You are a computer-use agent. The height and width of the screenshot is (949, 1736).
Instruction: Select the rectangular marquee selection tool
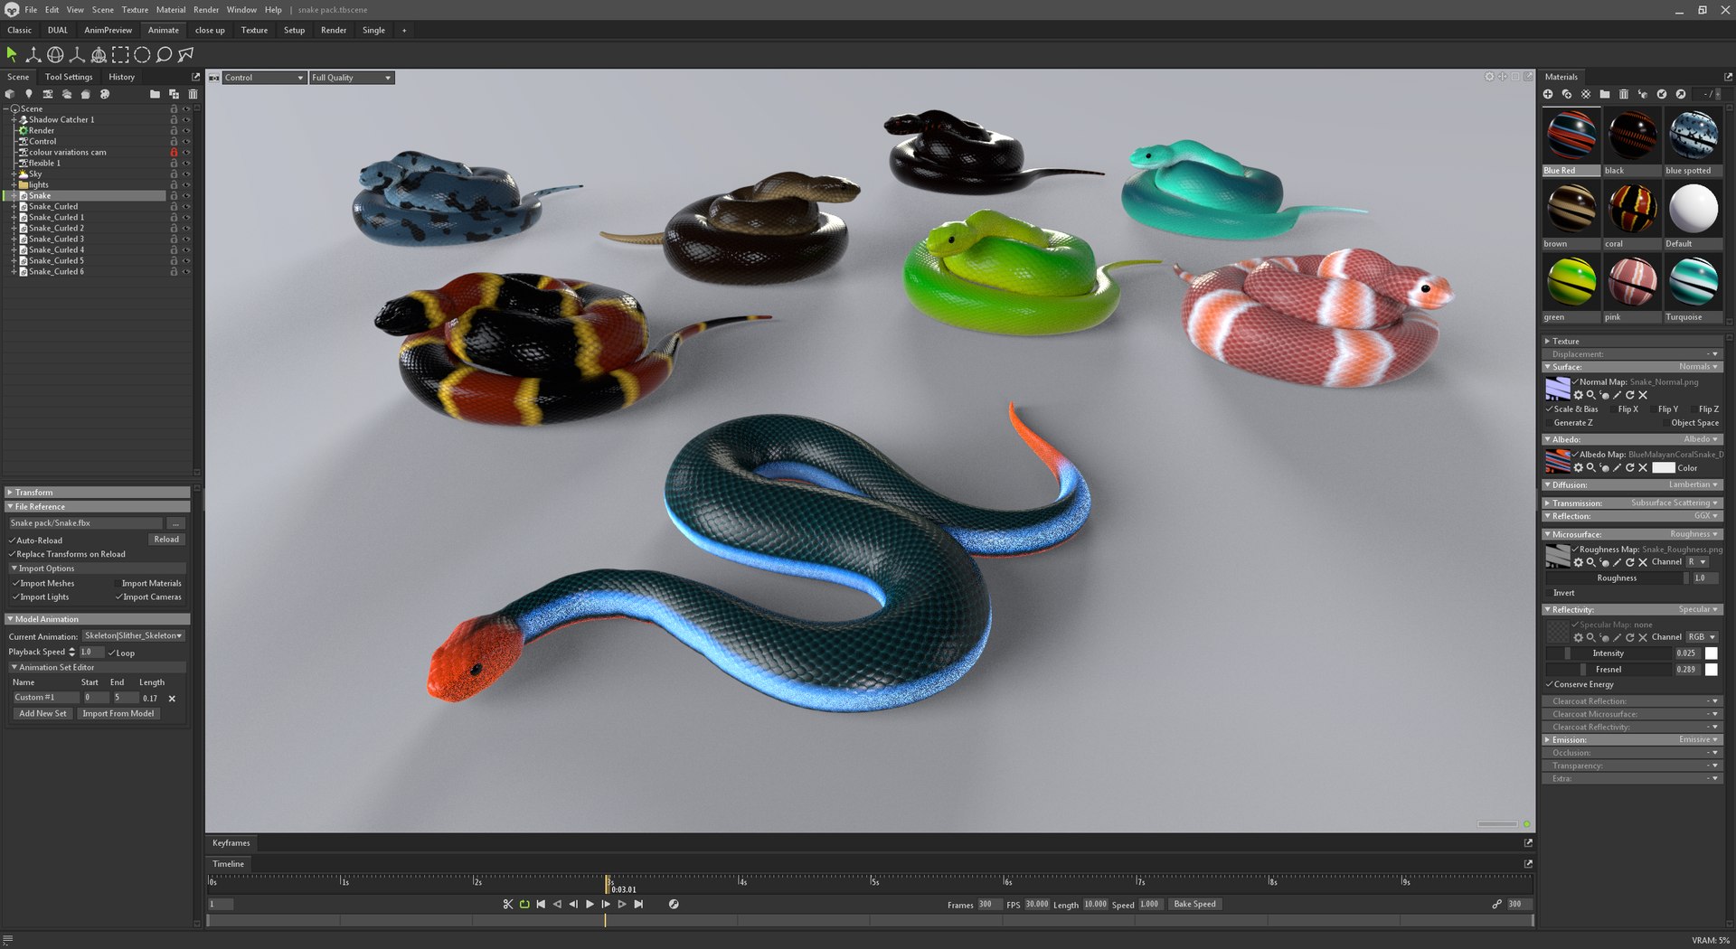[x=120, y=54]
